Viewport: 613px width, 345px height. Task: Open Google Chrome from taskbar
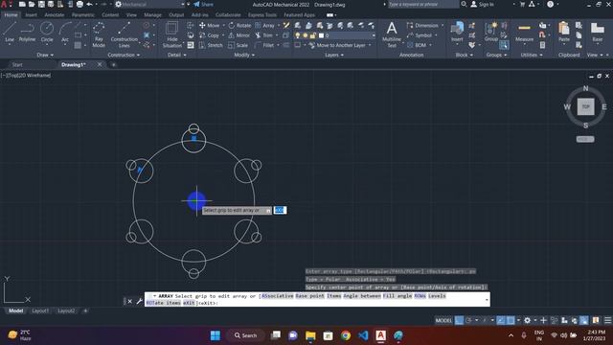point(346,335)
